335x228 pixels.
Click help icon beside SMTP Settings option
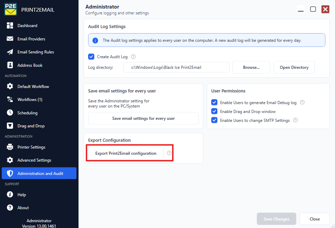click(x=295, y=120)
